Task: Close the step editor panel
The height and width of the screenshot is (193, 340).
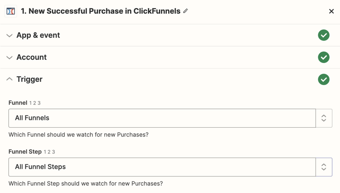Action: (331, 11)
